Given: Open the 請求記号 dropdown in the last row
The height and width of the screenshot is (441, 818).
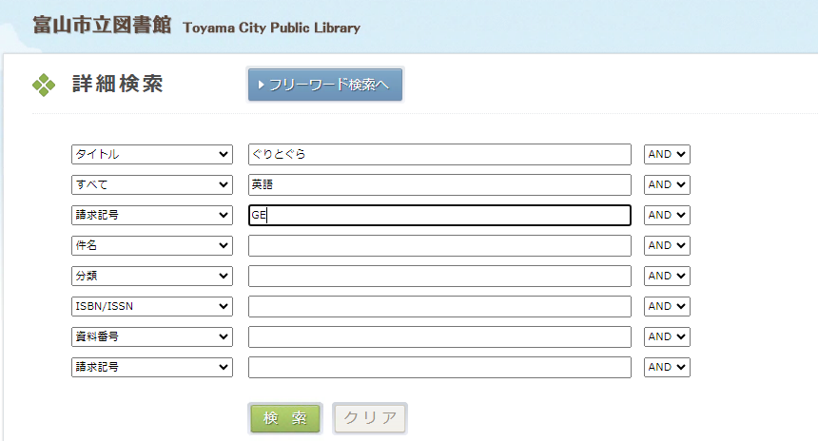Looking at the screenshot, I should click(152, 367).
